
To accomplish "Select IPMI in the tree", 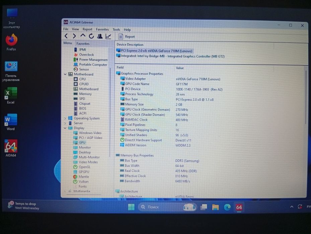I will [x=80, y=50].
